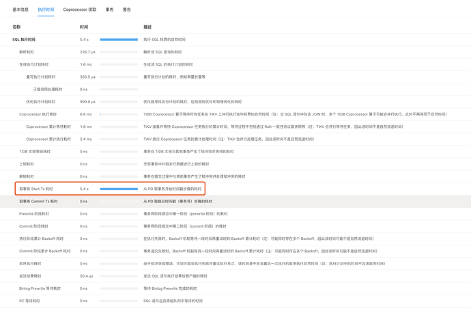Click the 226.7 µs time value
The width and height of the screenshot is (471, 309).
pos(87,52)
